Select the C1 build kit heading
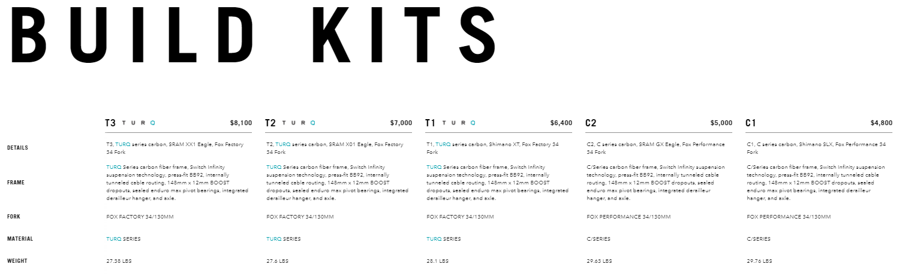The image size is (899, 276). click(751, 123)
